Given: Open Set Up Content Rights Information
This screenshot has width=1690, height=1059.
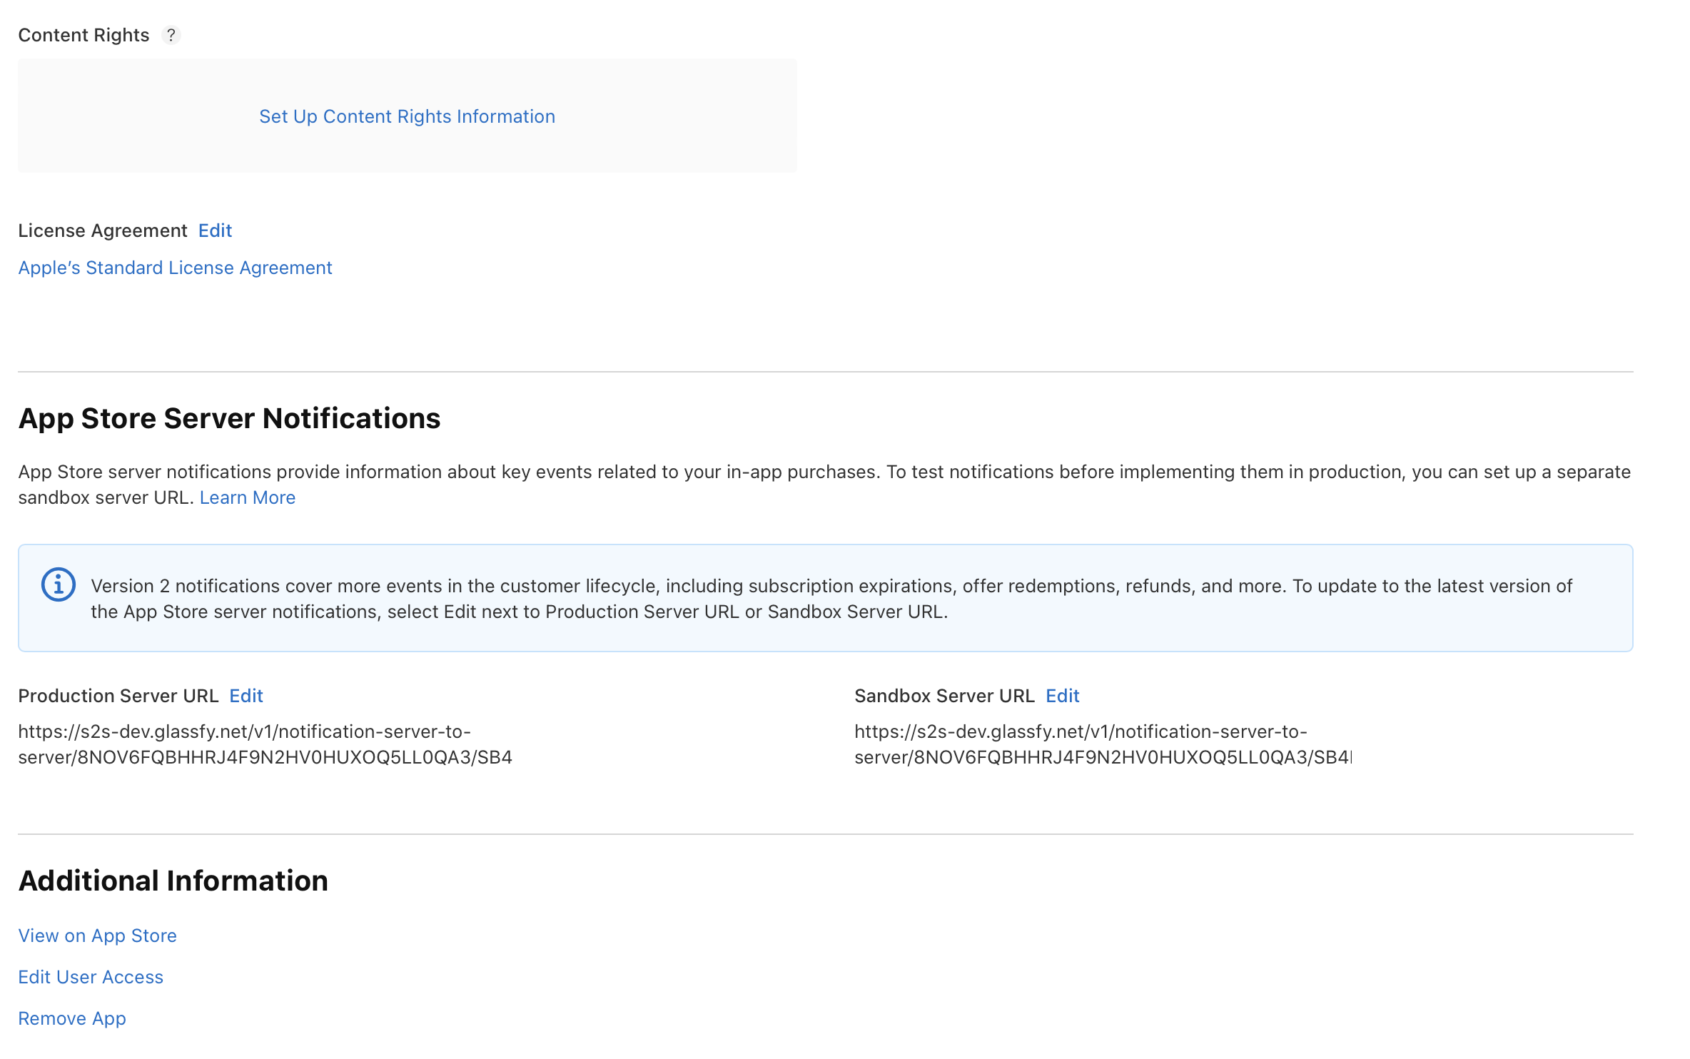Looking at the screenshot, I should 407,116.
